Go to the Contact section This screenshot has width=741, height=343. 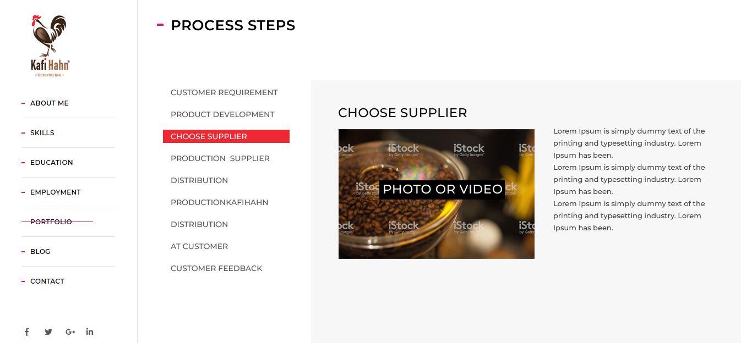tap(47, 281)
